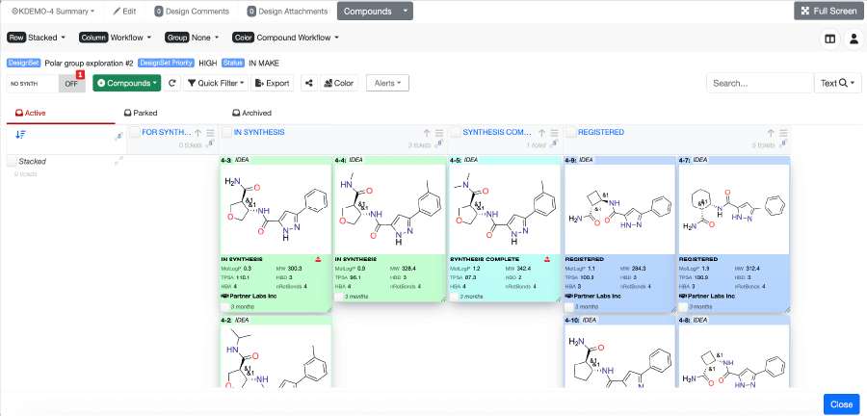
Task: Click resize icon beside the sort-order icon
Action: pos(118,137)
